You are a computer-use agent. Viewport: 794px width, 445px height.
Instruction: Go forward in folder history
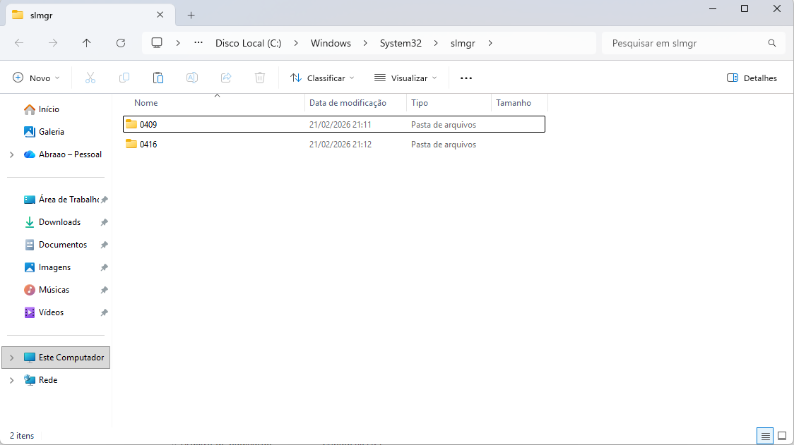(x=53, y=43)
